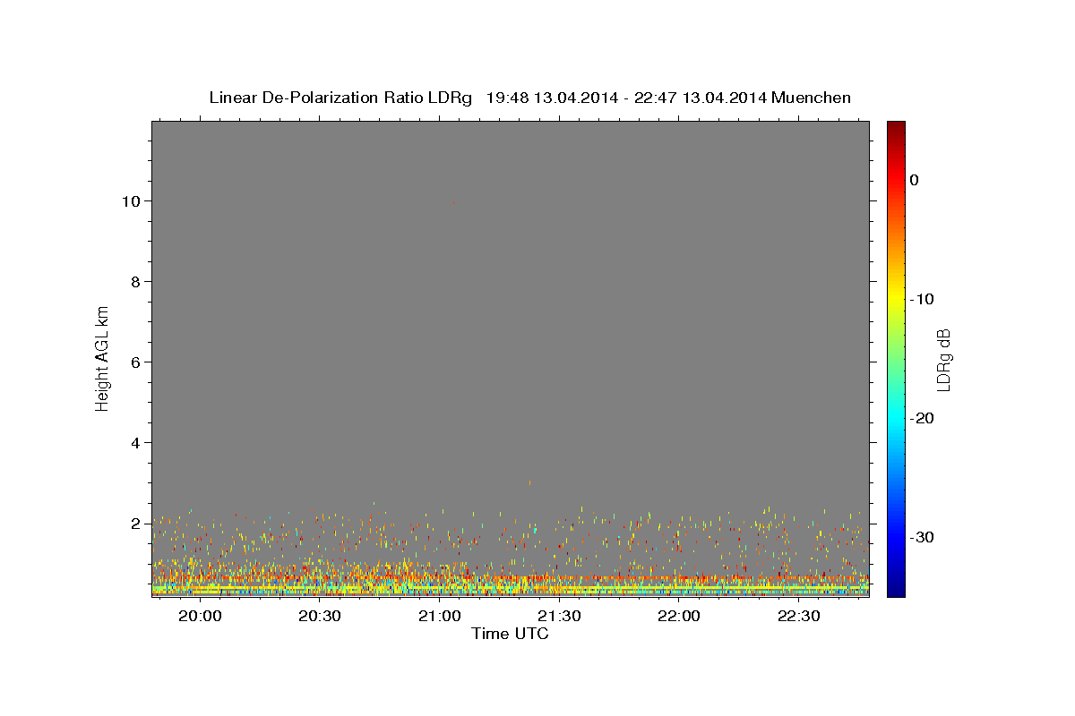
Task: Click the 20:00 time axis label
Action: [x=200, y=617]
